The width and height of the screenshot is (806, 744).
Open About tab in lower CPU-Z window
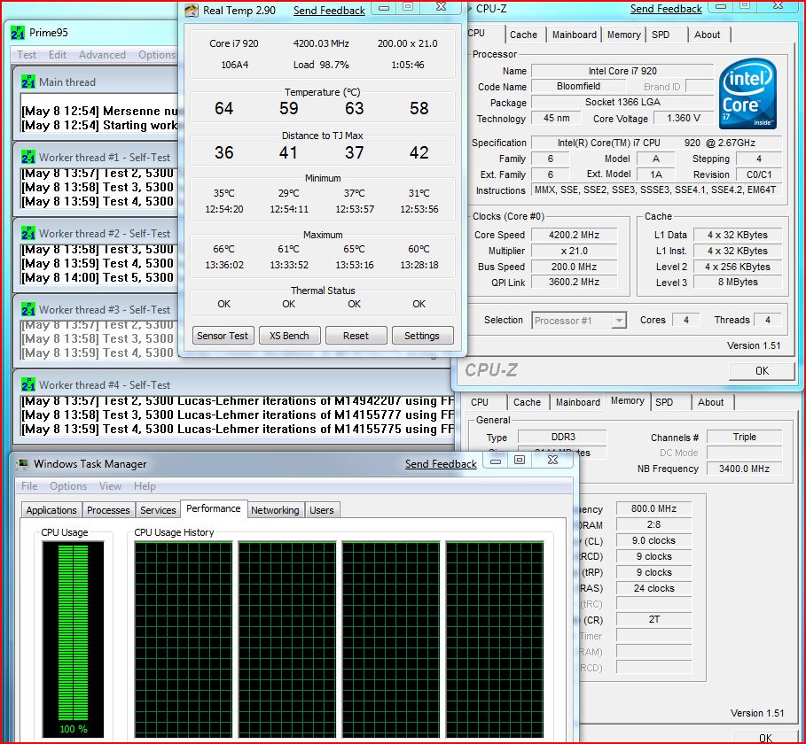click(711, 402)
